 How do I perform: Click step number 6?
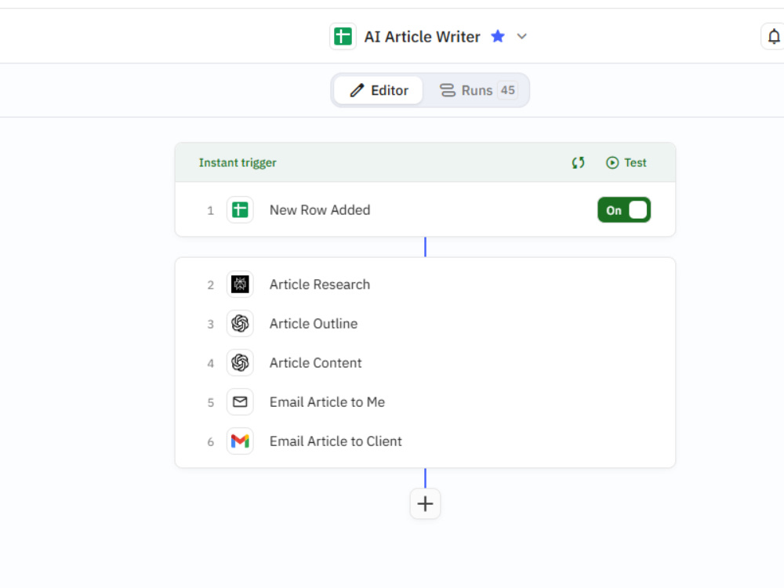tap(210, 441)
